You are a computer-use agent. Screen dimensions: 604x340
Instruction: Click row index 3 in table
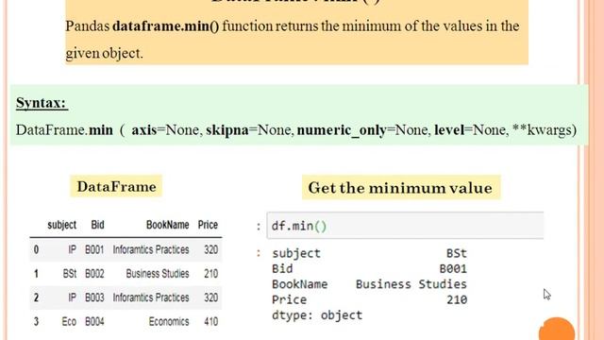tap(36, 321)
